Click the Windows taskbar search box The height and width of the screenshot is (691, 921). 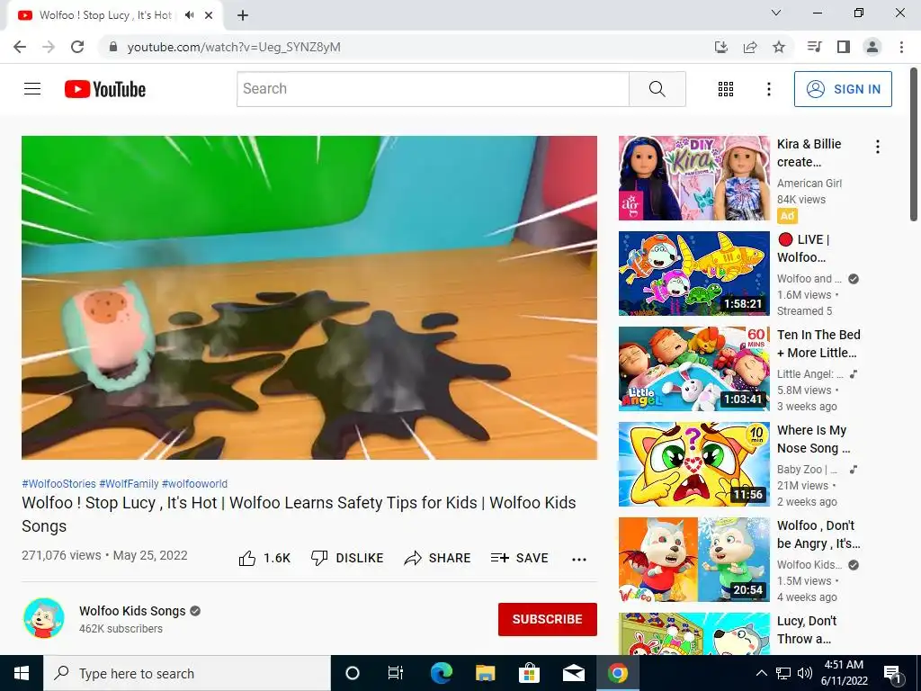(187, 673)
